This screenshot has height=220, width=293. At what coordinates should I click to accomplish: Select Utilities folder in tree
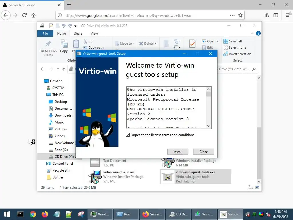55,177
